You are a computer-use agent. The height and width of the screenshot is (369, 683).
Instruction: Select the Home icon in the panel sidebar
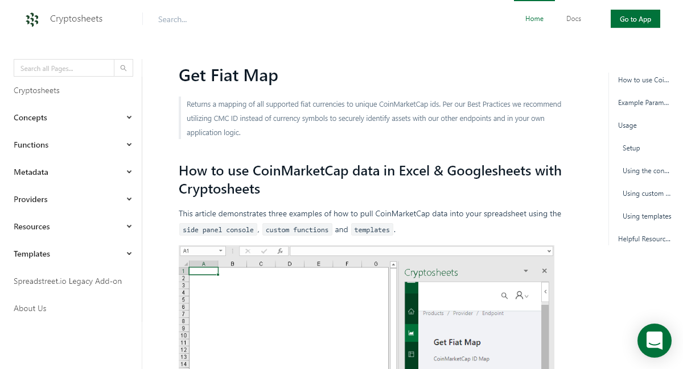[x=411, y=313]
